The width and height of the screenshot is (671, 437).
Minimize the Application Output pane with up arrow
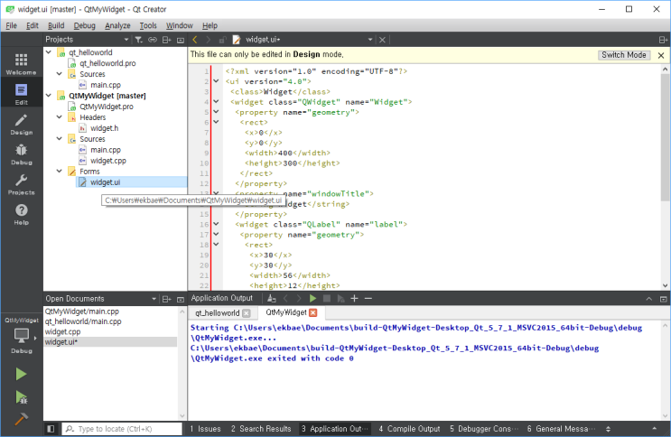pyautogui.click(x=648, y=299)
